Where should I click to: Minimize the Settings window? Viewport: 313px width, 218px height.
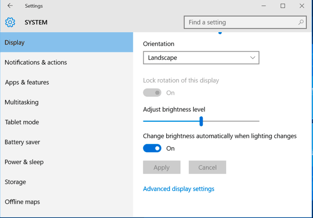point(264,6)
